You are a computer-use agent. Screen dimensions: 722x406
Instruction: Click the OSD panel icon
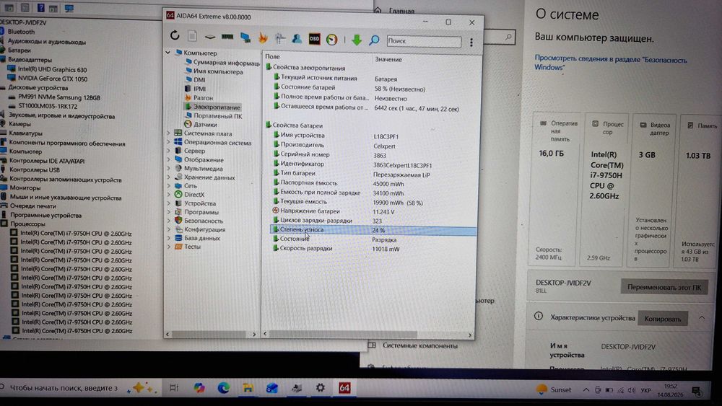coord(314,39)
